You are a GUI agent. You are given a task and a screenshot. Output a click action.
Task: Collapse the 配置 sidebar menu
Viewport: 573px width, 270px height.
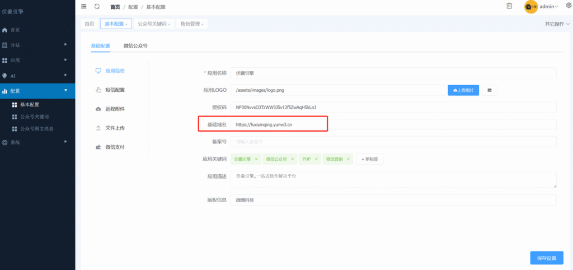coord(37,91)
